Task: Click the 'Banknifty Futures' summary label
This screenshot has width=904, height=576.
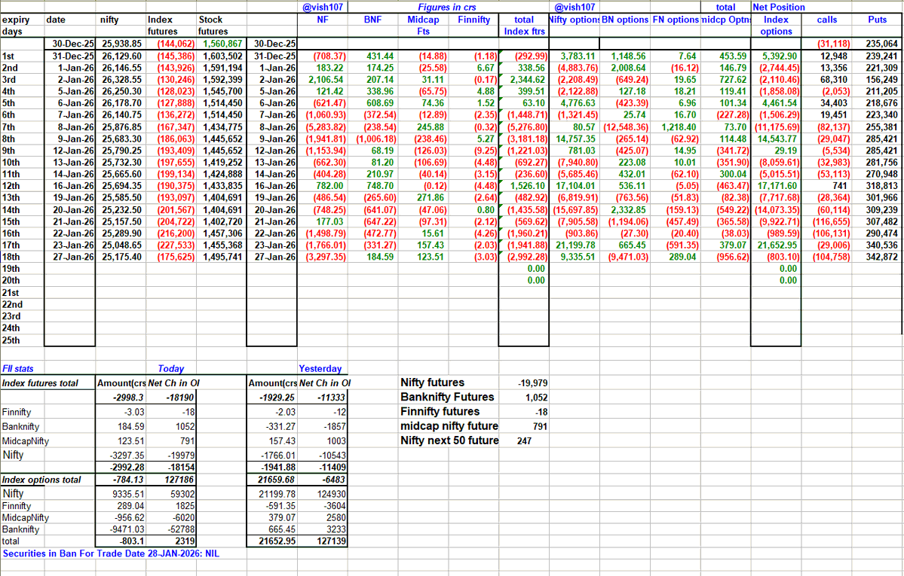Action: (447, 397)
